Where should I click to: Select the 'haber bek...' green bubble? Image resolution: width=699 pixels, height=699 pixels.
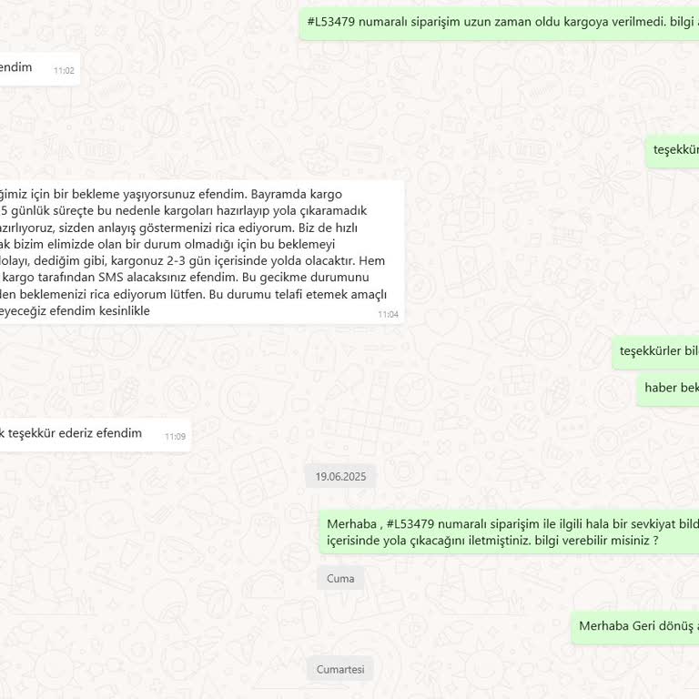[x=667, y=390]
